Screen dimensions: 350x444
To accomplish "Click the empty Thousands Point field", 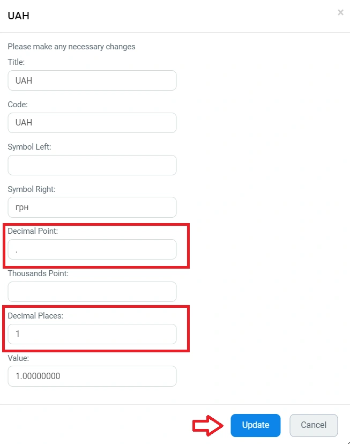I will (x=92, y=292).
